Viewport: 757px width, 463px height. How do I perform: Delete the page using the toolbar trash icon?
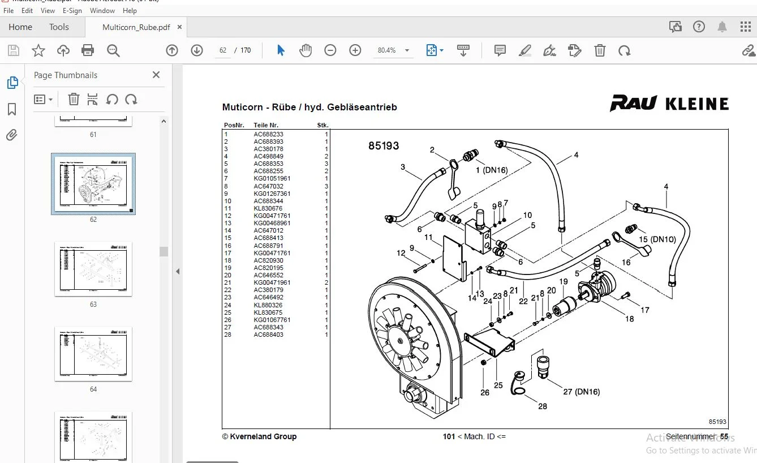600,50
